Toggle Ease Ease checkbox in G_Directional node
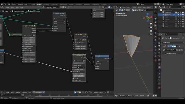Image resolution: width=185 pixels, height=104 pixels. [x=74, y=80]
